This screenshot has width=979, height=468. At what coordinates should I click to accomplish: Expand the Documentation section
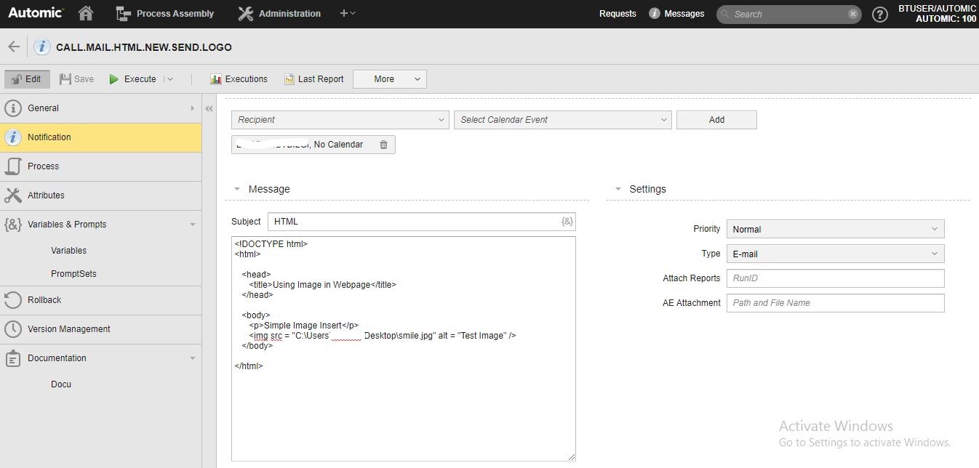point(193,358)
